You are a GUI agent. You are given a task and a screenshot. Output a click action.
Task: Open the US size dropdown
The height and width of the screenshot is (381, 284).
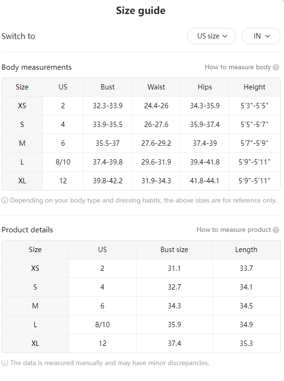tap(211, 36)
